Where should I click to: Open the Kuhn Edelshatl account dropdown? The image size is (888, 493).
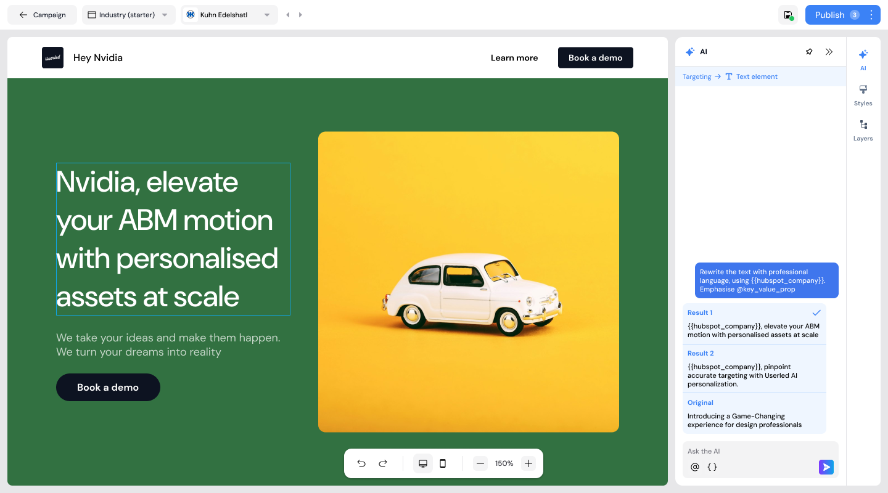click(229, 15)
